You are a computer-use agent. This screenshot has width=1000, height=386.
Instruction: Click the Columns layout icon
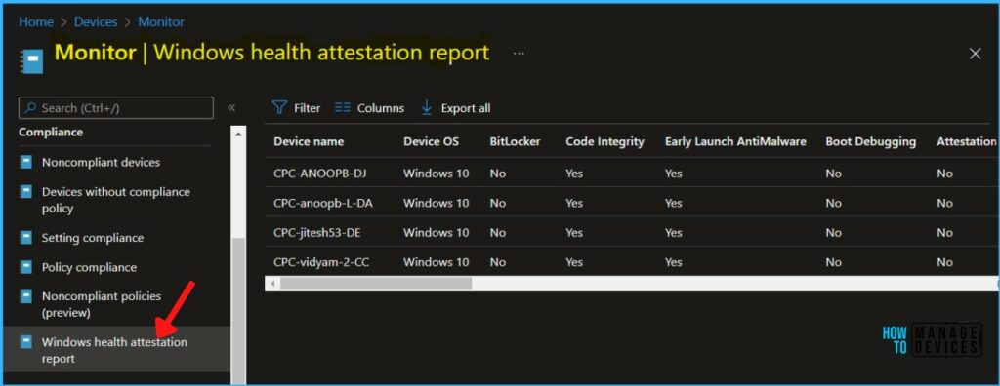(343, 107)
